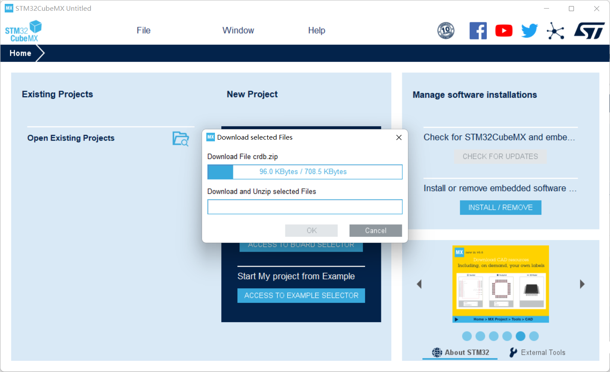Click the INSTALL / REMOVE button
This screenshot has height=372, width=610.
[501, 207]
